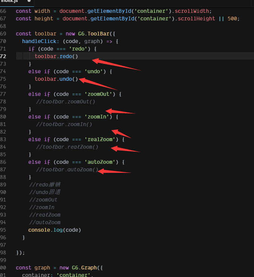Click comment //toolbar.zoomOut() on line 78
This screenshot has width=254, height=277.
click(66, 102)
